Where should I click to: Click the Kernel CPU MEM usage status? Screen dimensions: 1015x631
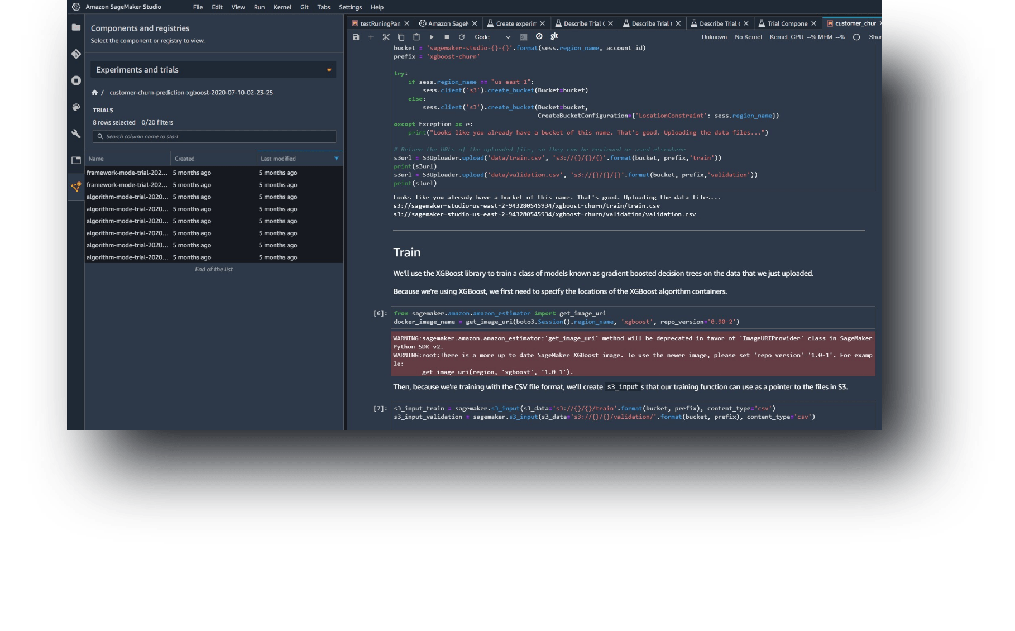[x=807, y=37]
